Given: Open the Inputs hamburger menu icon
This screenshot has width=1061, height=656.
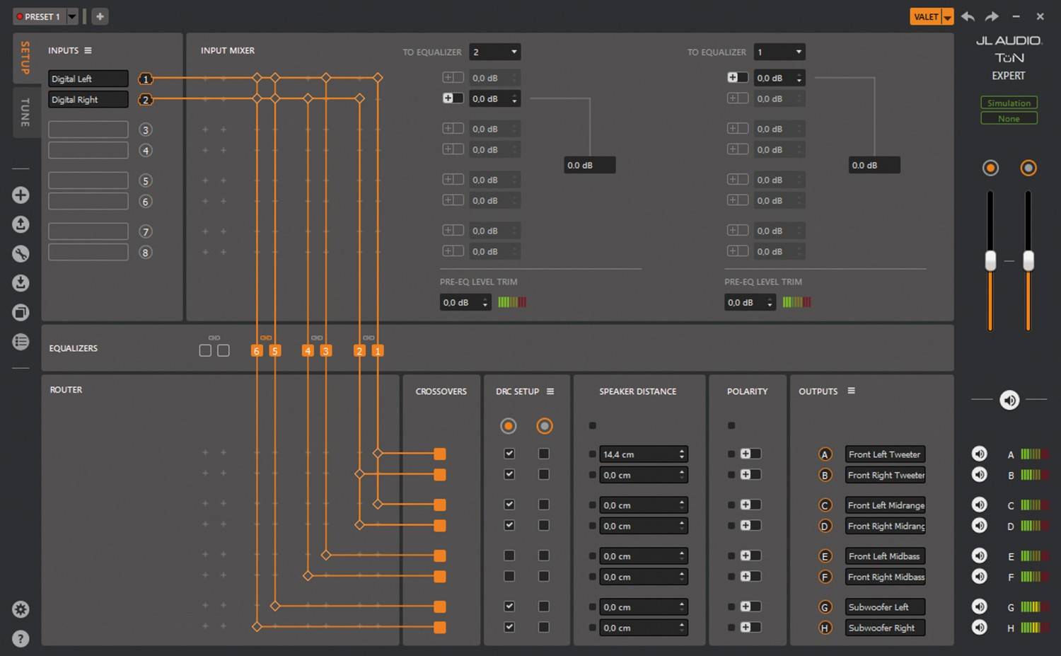Looking at the screenshot, I should click(x=88, y=50).
